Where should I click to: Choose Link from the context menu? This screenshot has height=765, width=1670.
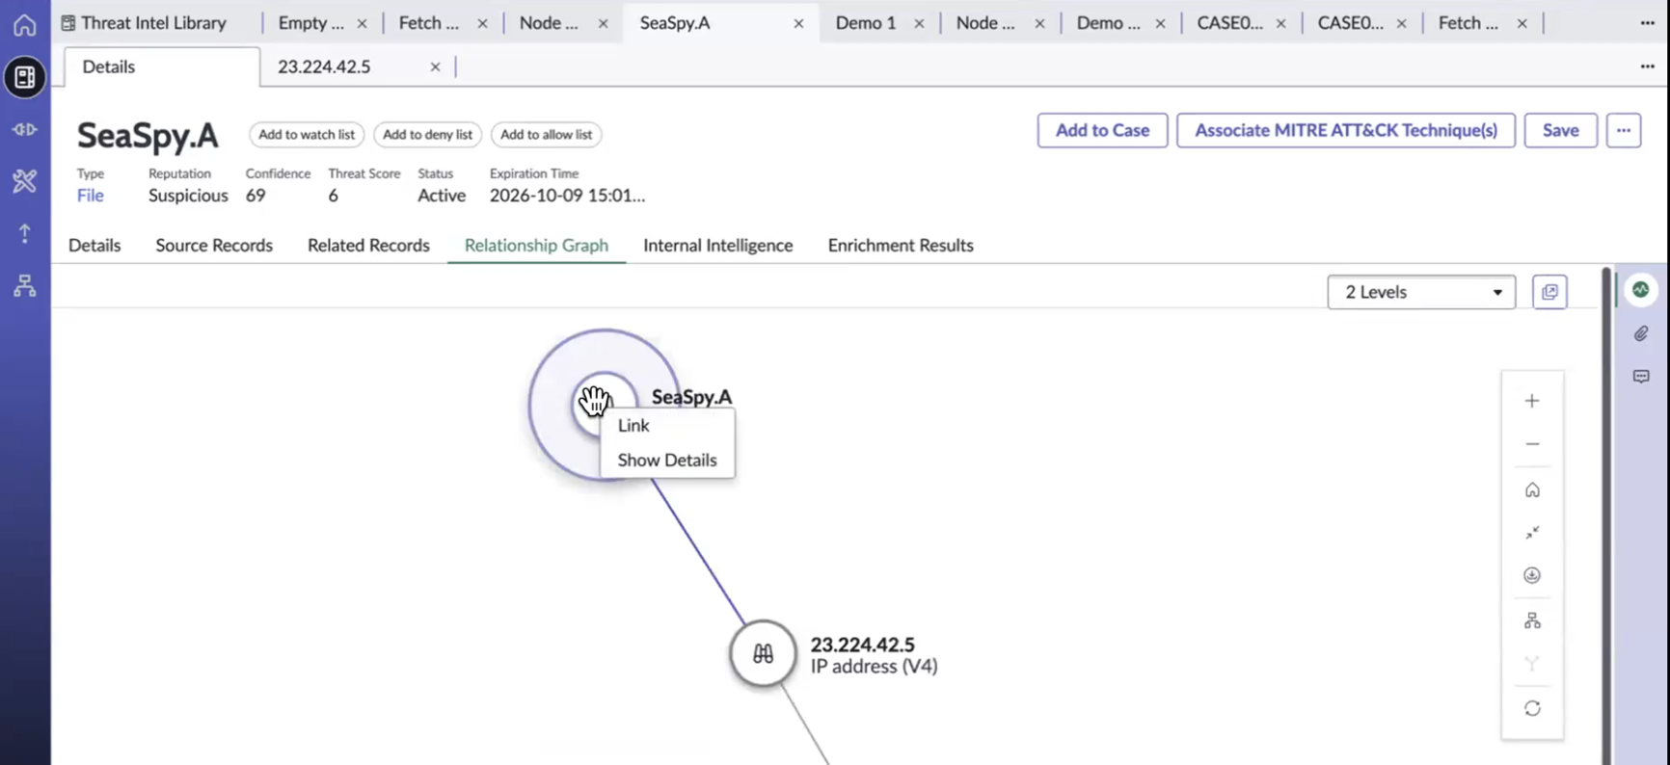633,425
